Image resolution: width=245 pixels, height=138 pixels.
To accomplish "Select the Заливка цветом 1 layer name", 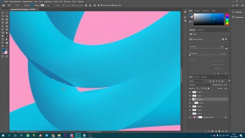I will click(208, 117).
